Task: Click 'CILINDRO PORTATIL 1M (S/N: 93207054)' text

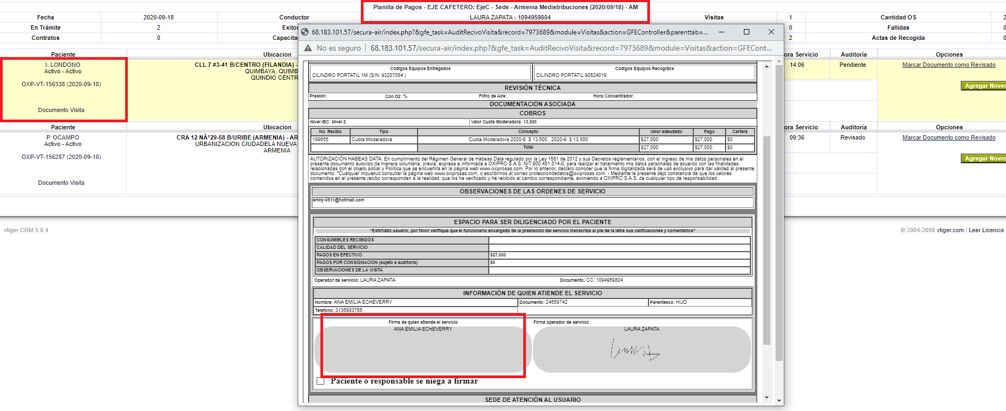Action: tap(359, 75)
